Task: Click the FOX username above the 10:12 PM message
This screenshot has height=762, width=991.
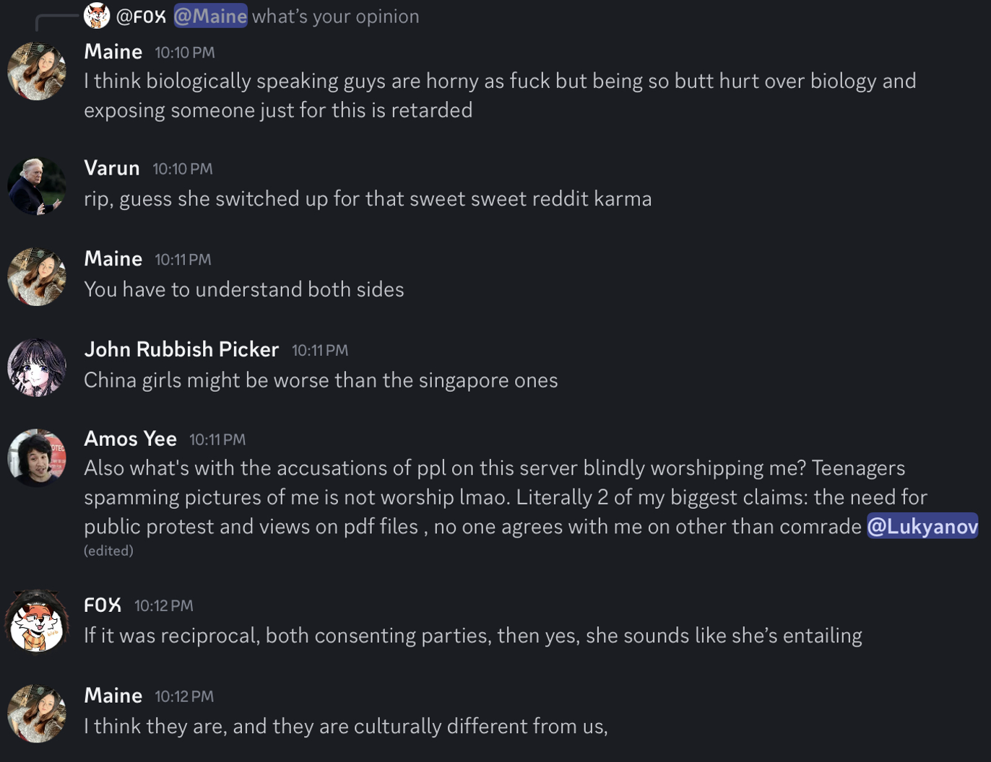Action: pyautogui.click(x=103, y=605)
